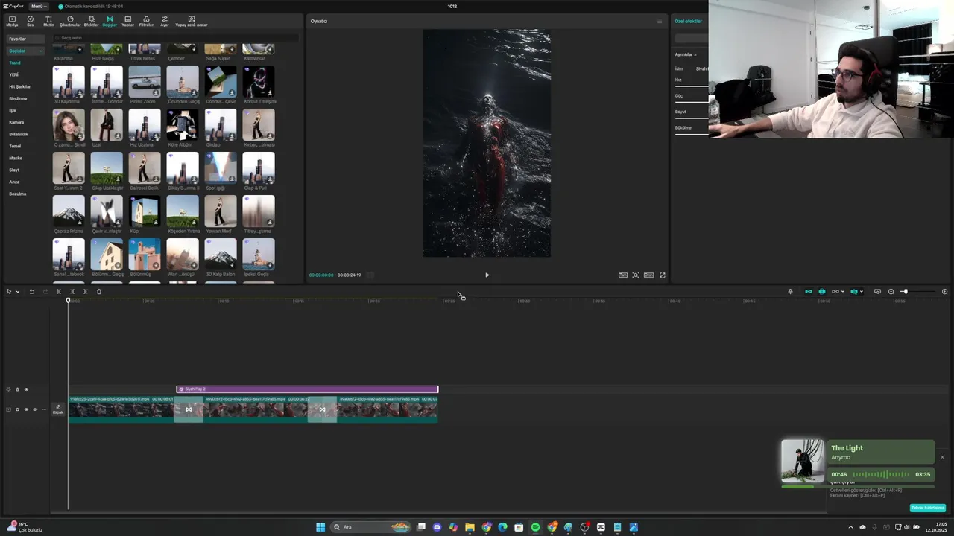Undo the last action
This screenshot has width=954, height=536.
[31, 292]
